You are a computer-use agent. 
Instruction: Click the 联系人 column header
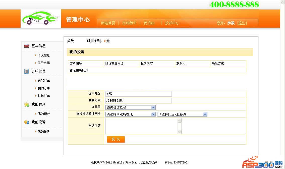pyautogui.click(x=181, y=64)
